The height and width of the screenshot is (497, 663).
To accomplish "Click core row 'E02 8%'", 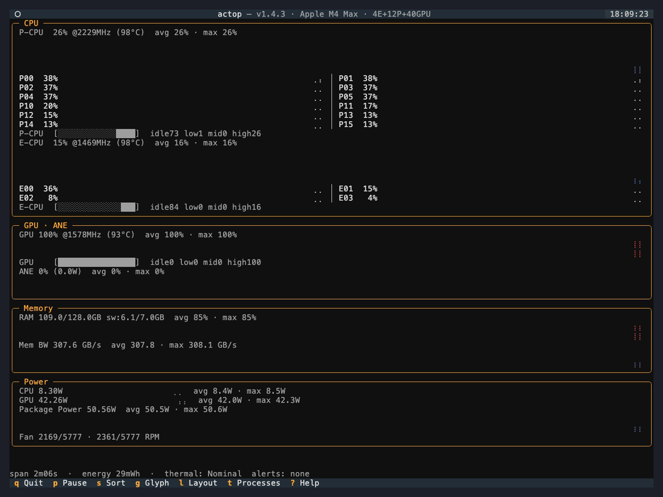I will tap(38, 198).
